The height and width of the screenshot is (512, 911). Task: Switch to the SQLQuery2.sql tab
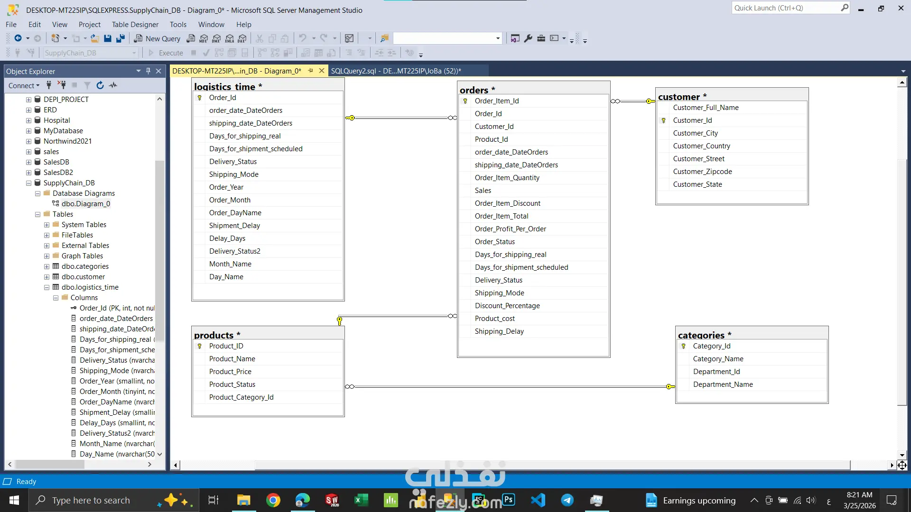[396, 71]
